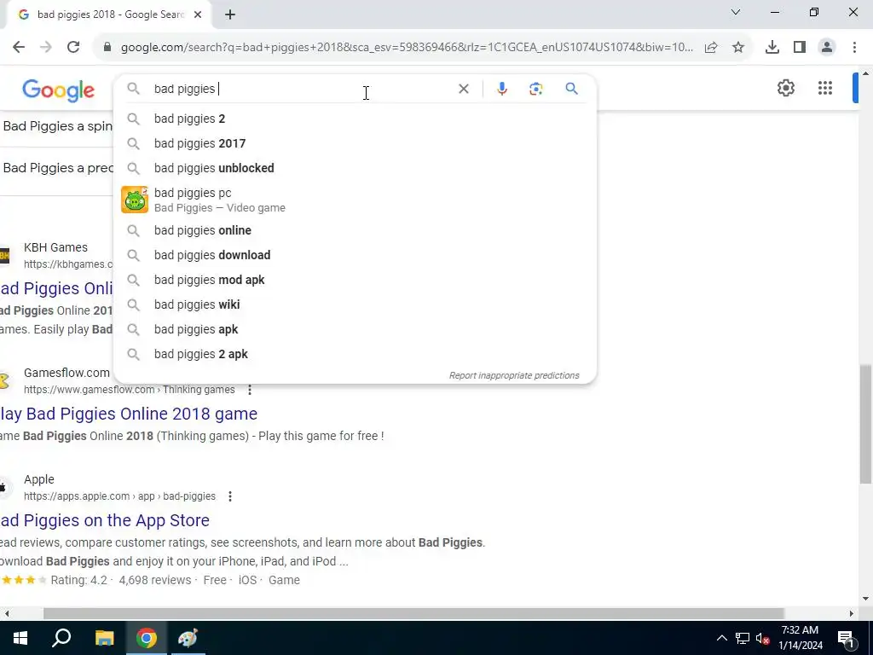Open Windows Start menu
This screenshot has width=873, height=655.
point(20,638)
